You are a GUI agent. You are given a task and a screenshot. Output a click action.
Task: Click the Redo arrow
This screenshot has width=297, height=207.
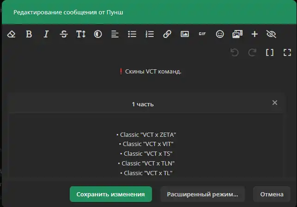click(x=252, y=53)
